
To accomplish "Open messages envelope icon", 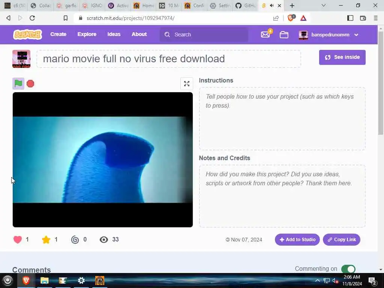I will pos(265,34).
